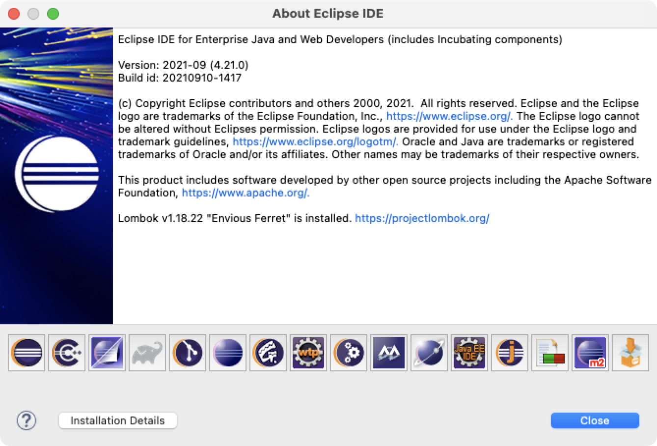Click the Eclipse splash logo image

pyautogui.click(x=56, y=176)
